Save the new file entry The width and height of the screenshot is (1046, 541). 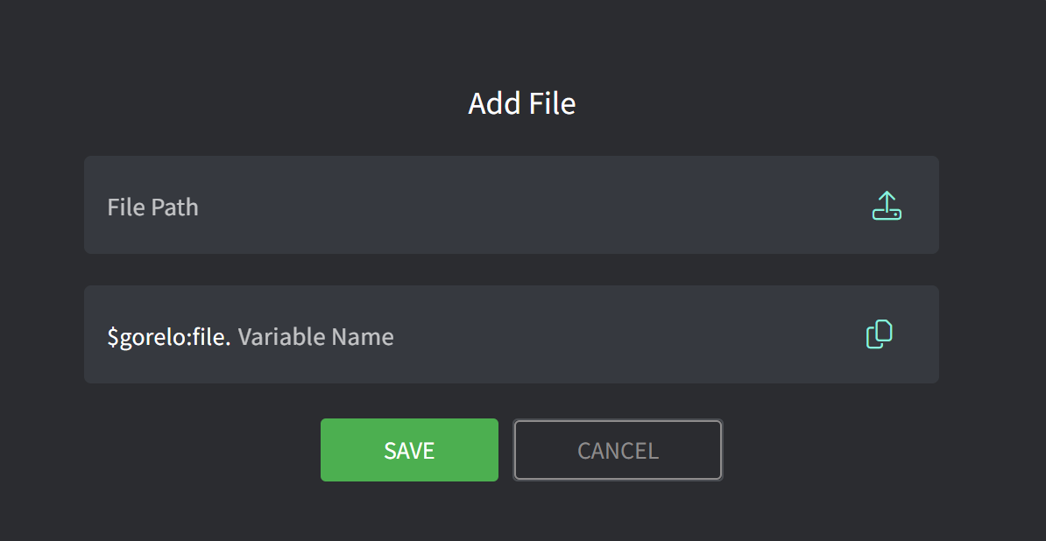pyautogui.click(x=410, y=450)
